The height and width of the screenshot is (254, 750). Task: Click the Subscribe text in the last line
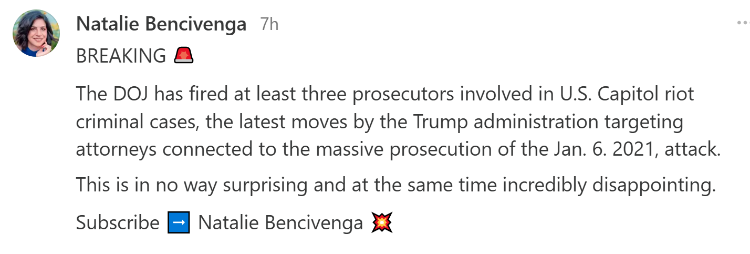[118, 223]
